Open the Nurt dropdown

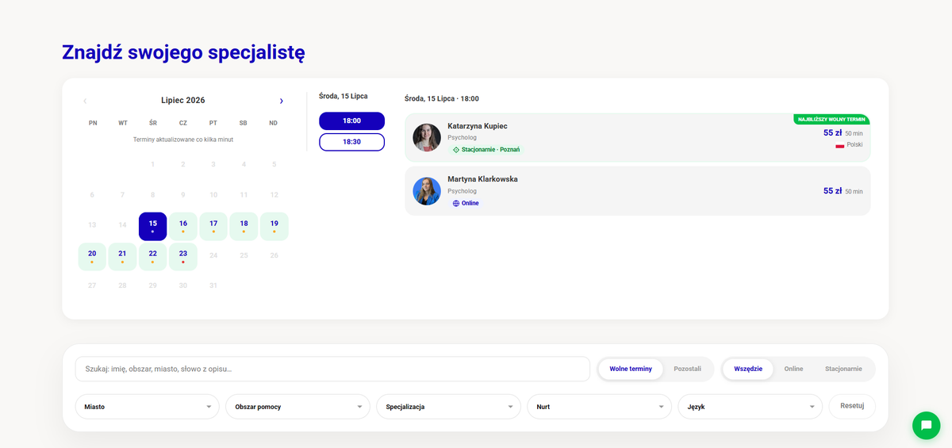click(600, 407)
